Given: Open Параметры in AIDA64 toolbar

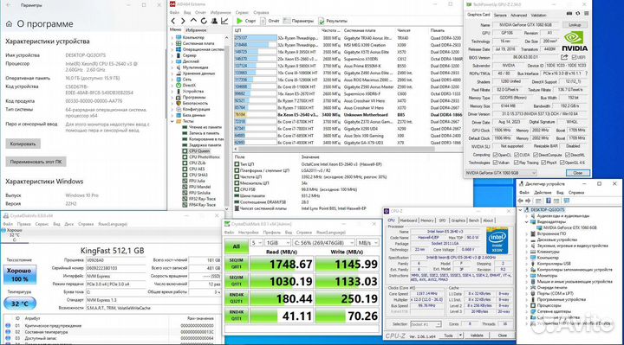Looking at the screenshot, I should pyautogui.click(x=298, y=21).
